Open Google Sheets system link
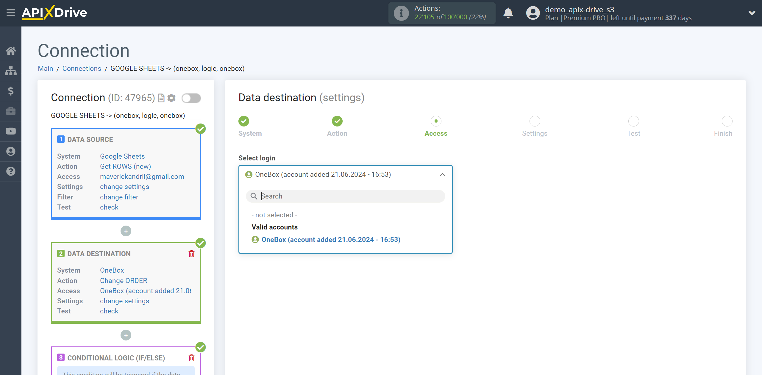 coord(122,156)
